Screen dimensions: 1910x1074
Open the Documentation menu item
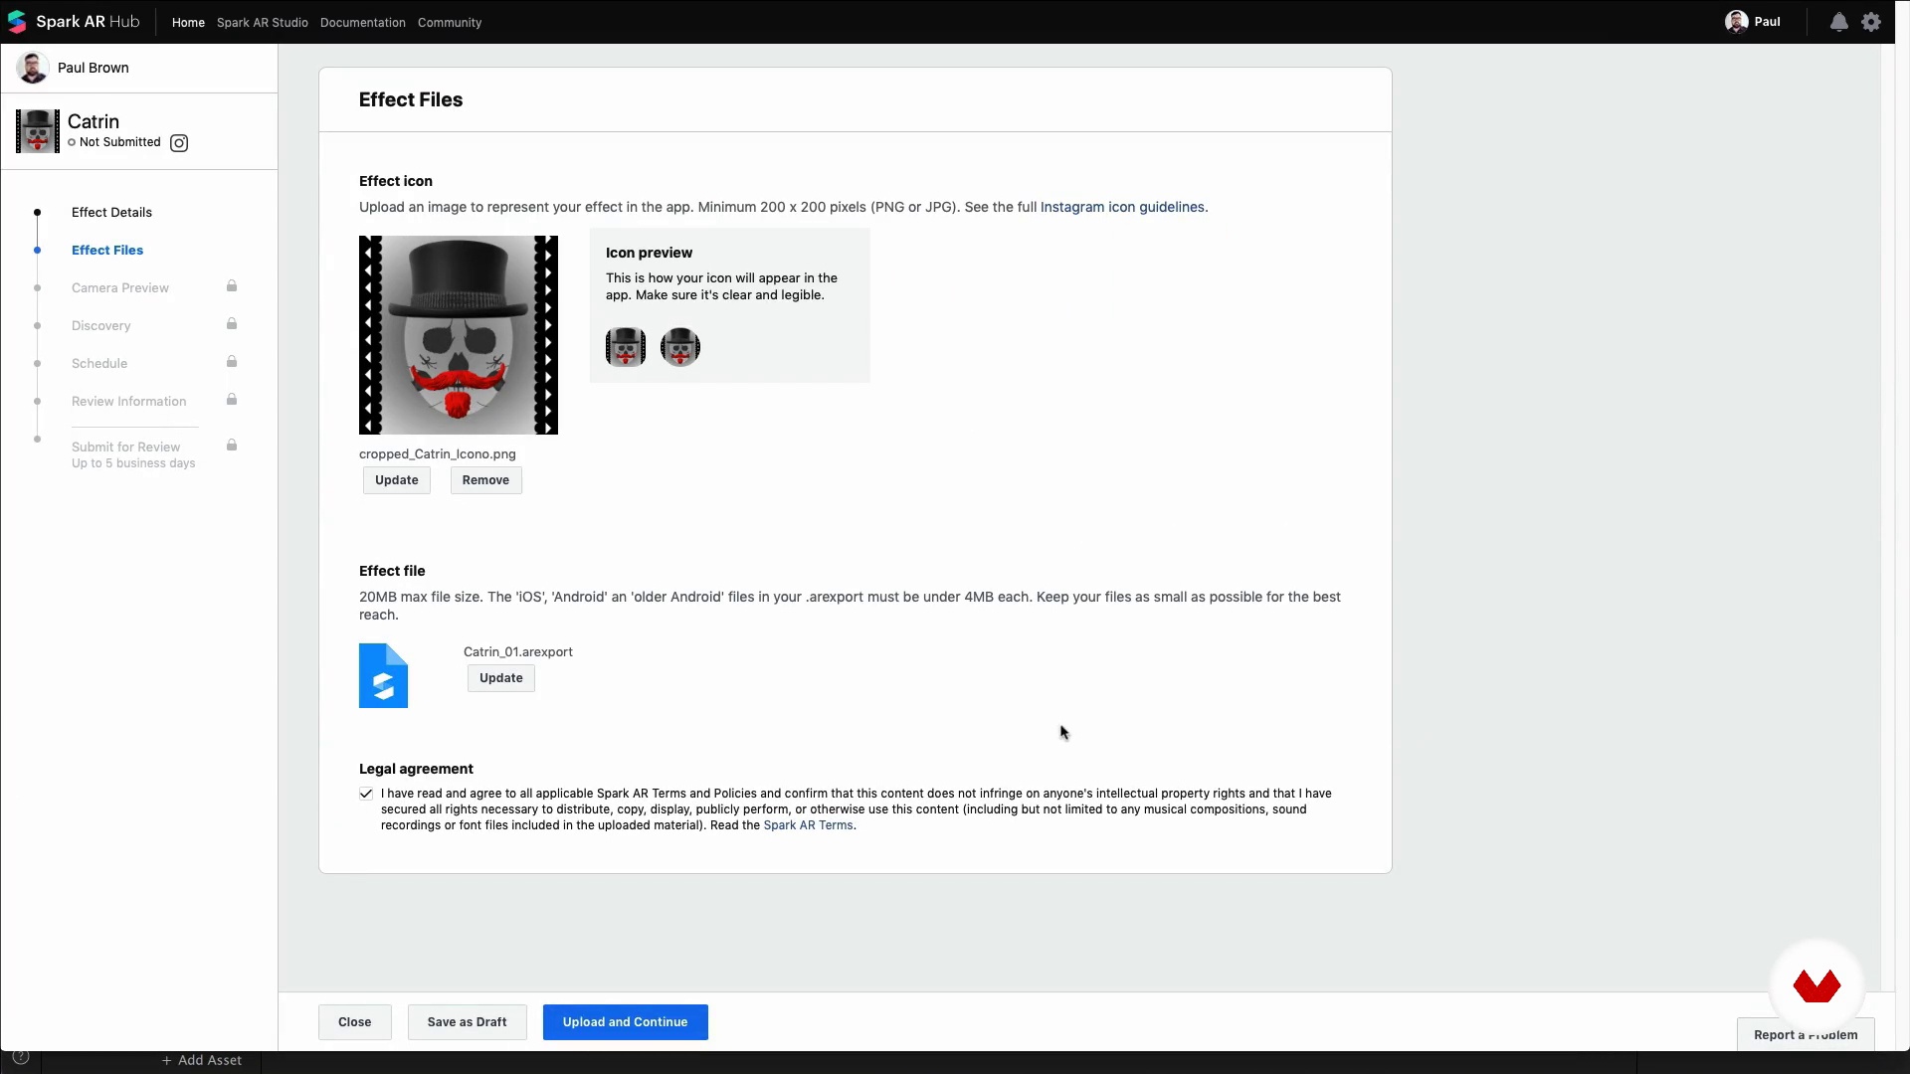tap(363, 23)
